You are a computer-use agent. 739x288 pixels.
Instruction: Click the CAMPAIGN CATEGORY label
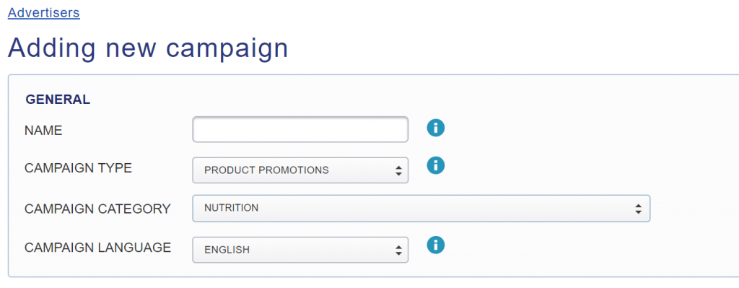[97, 209]
